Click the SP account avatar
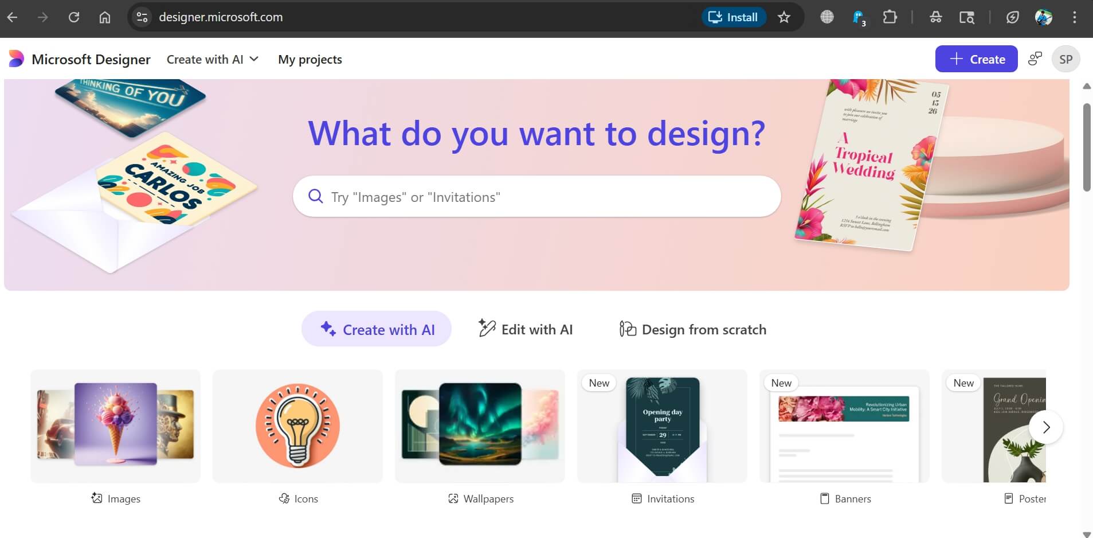The height and width of the screenshot is (538, 1093). tap(1066, 59)
